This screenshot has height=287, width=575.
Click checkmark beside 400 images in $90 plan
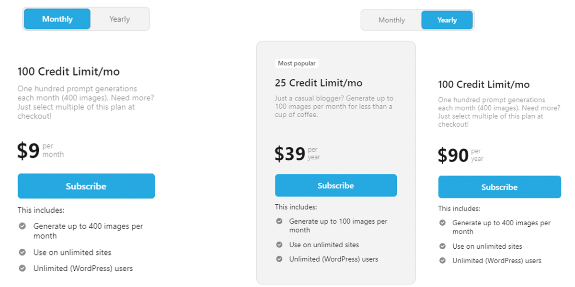(443, 223)
